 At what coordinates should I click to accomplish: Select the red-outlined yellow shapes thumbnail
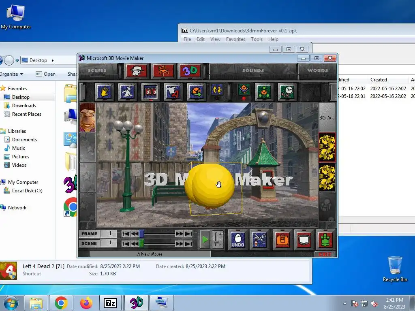(x=327, y=147)
